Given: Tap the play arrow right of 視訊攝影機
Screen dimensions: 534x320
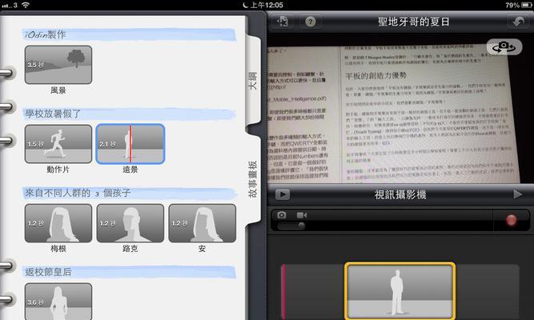Looking at the screenshot, I should tap(518, 194).
